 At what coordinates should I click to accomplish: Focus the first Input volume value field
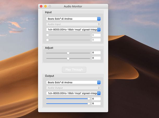[96, 35]
